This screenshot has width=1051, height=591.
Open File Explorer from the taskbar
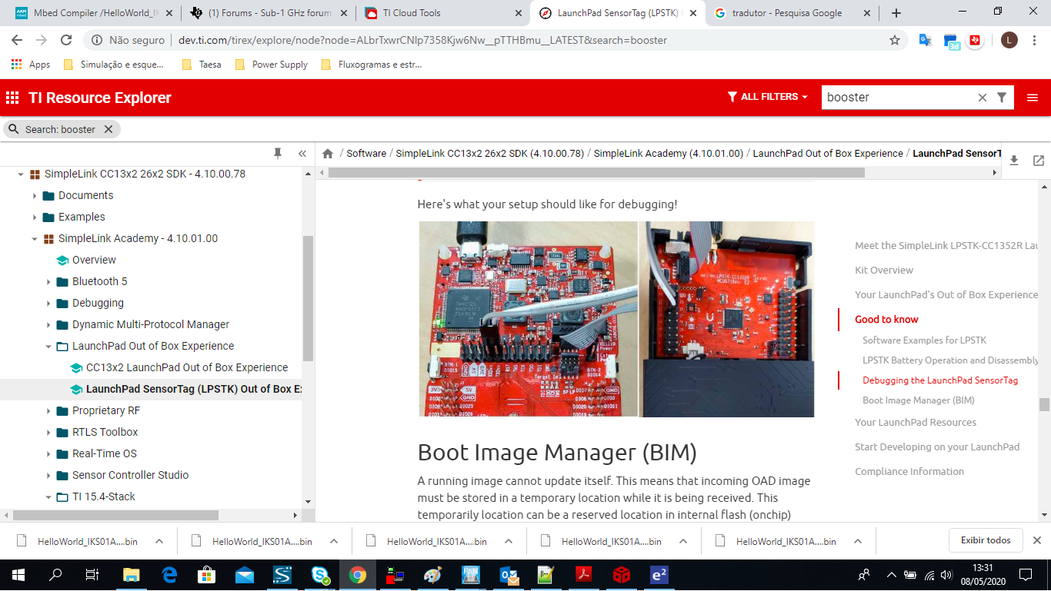tap(132, 574)
